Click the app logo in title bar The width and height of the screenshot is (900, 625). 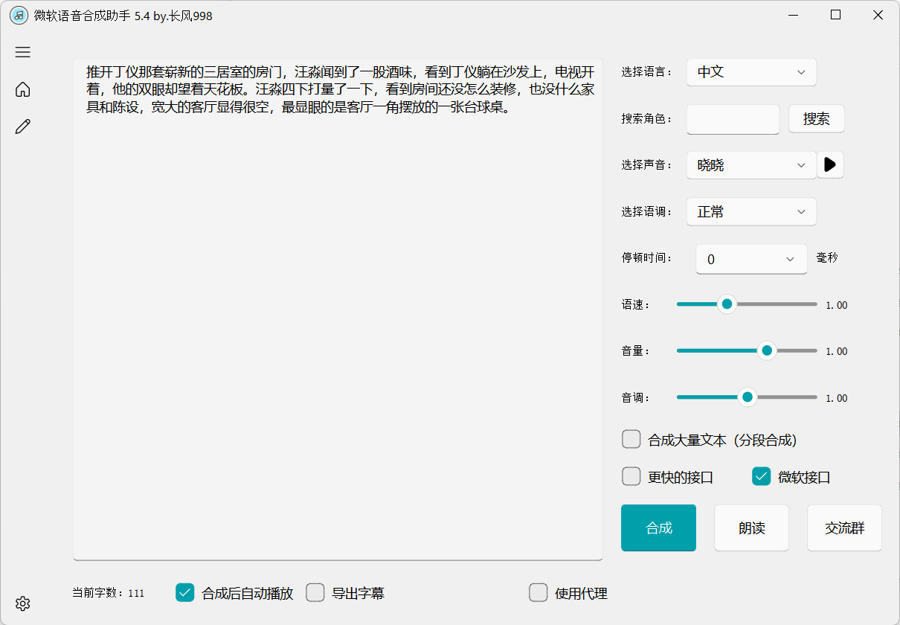19,15
